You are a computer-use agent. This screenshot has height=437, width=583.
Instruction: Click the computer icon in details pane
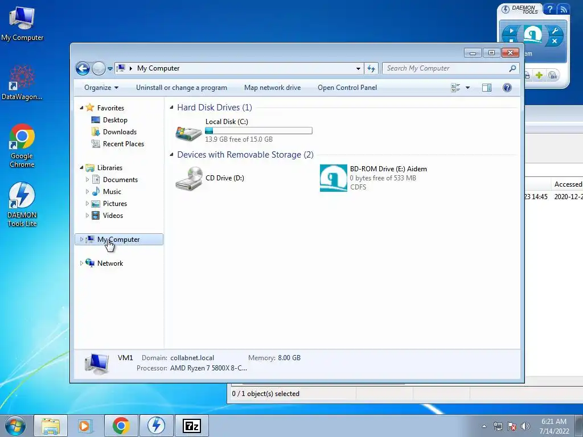click(97, 364)
